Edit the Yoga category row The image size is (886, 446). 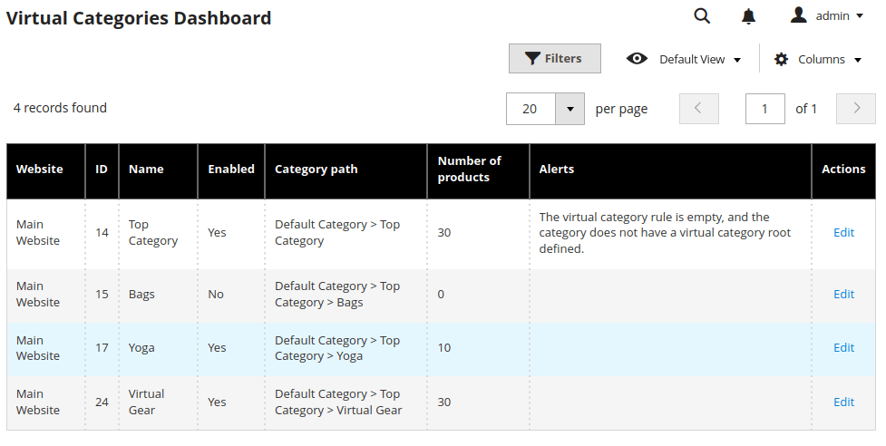coord(843,348)
